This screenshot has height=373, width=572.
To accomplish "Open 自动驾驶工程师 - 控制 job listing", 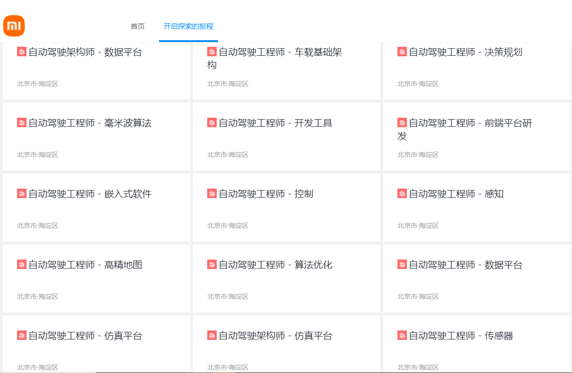I will (265, 194).
